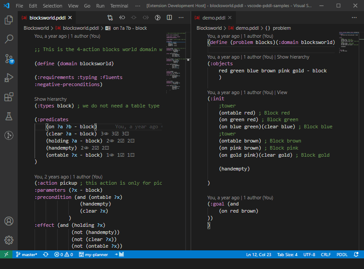
Task: Open the PDDL language mode selector
Action: [x=342, y=255]
